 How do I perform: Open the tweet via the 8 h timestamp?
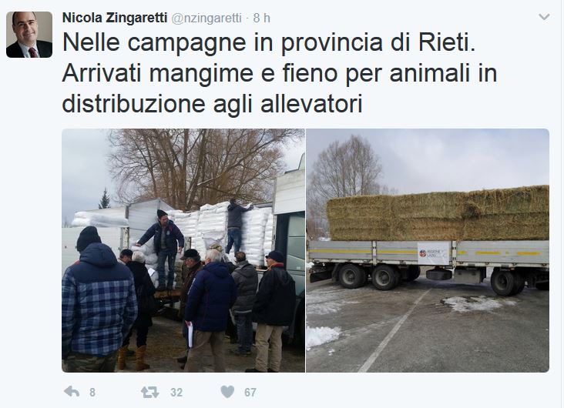pos(261,18)
